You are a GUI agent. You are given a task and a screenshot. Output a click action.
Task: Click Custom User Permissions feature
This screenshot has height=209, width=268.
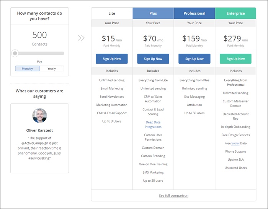153,137
